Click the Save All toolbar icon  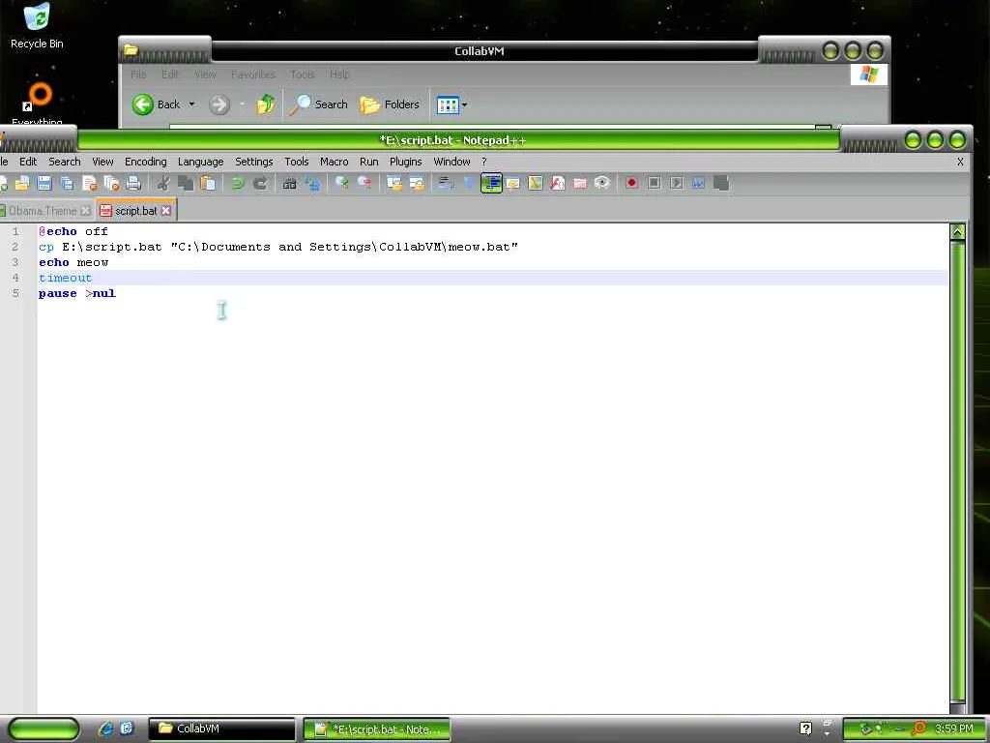click(67, 183)
